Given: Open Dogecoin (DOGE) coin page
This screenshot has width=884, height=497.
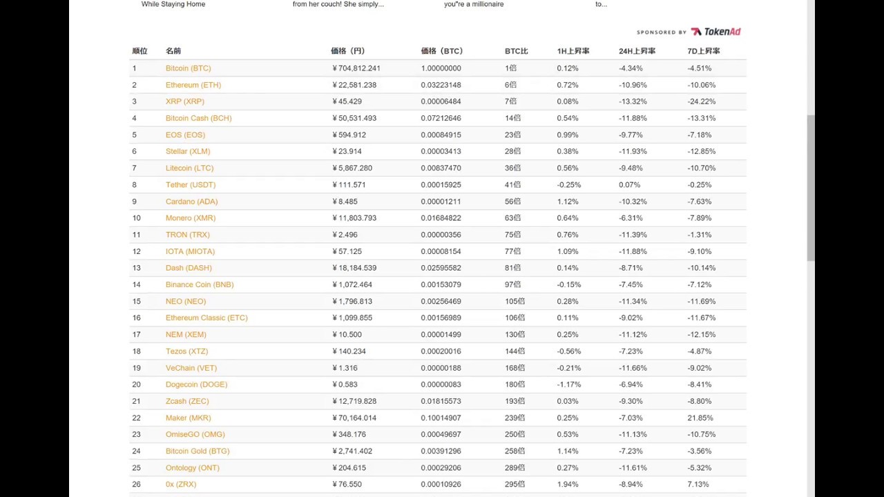Looking at the screenshot, I should [x=196, y=384].
